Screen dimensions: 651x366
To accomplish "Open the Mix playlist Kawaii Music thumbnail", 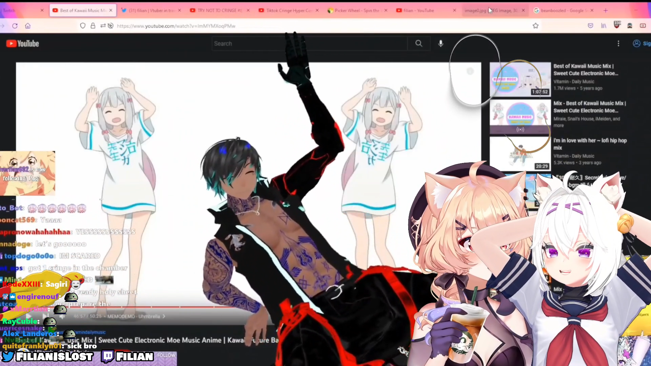I will (520, 117).
